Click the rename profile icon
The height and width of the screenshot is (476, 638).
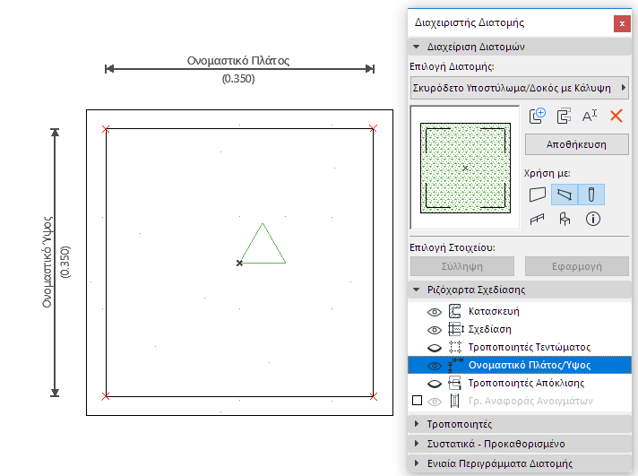[x=590, y=116]
